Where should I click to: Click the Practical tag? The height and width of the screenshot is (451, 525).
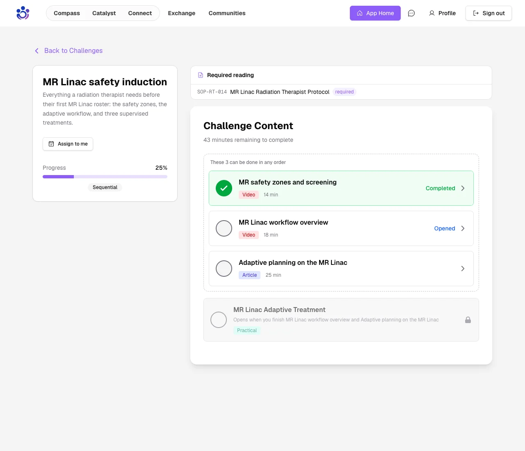point(247,330)
